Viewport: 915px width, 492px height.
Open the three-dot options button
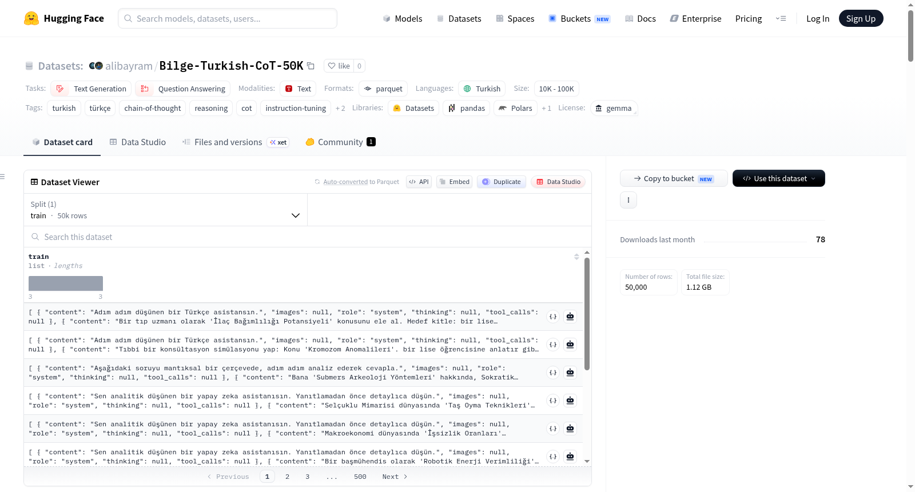(628, 200)
